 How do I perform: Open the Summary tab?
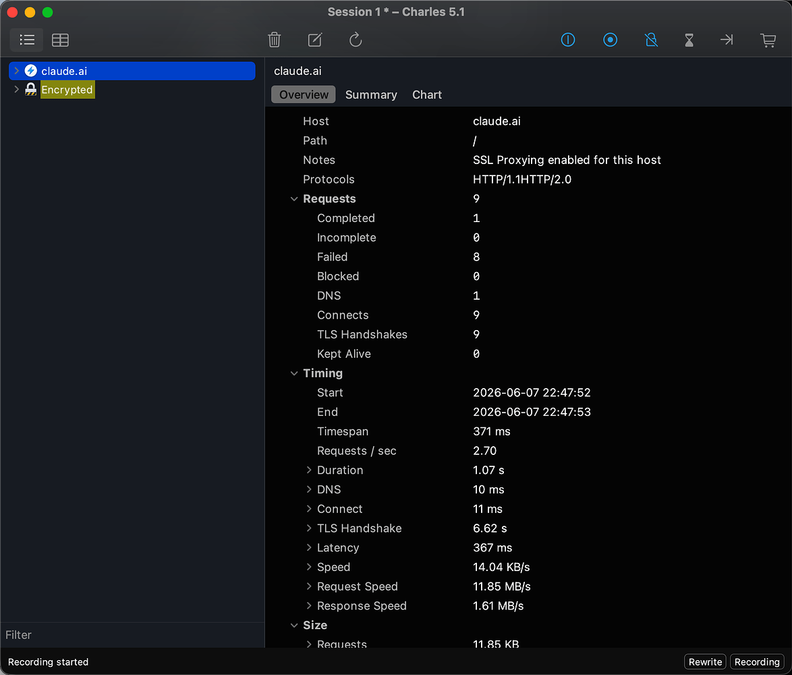(x=371, y=94)
